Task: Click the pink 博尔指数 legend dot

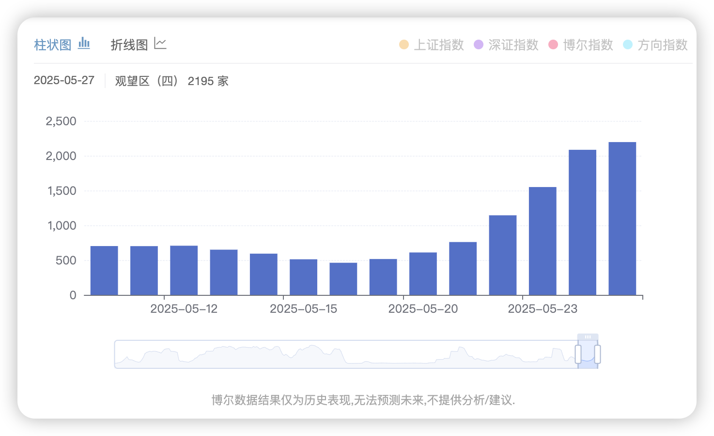Action: coord(553,45)
